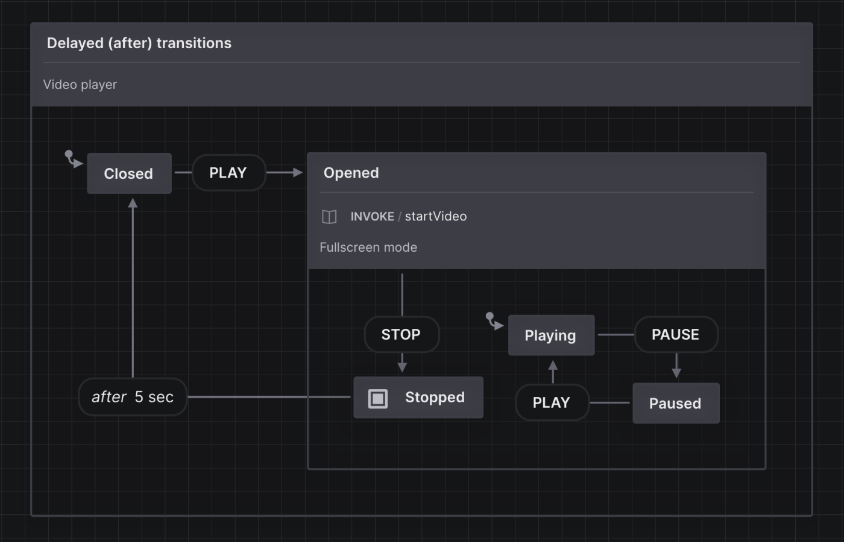Select the Opened state title bar
This screenshot has height=542, width=844.
pos(351,173)
